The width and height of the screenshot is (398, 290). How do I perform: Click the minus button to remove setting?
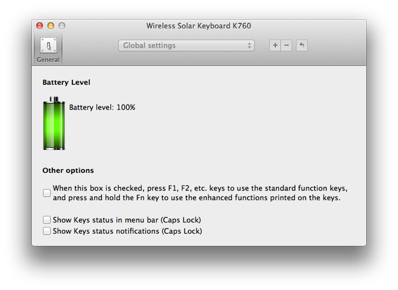[x=286, y=45]
